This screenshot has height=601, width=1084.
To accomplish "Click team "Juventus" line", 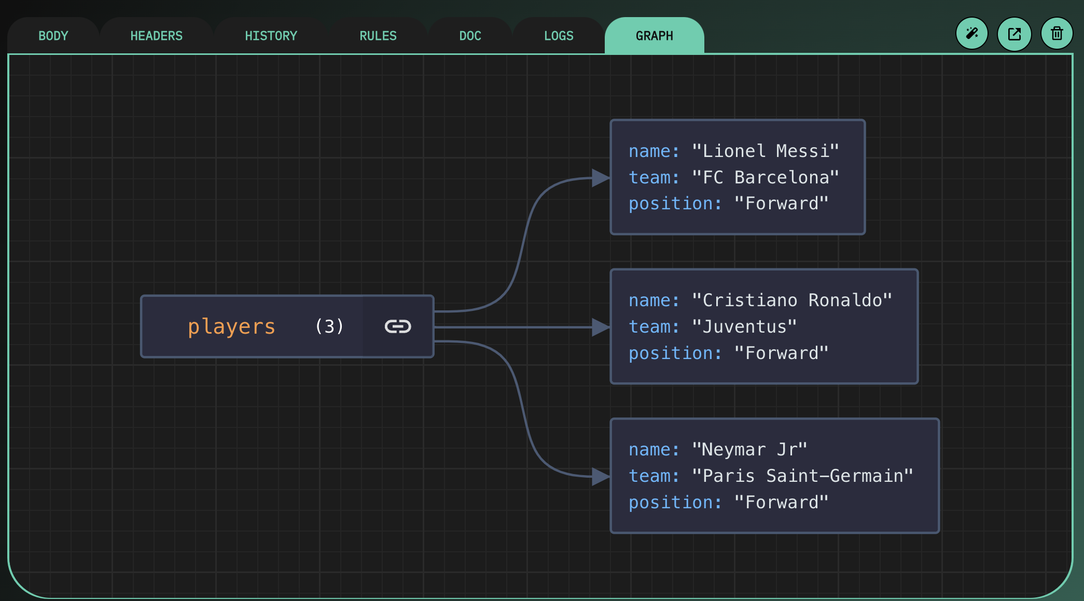I will click(x=713, y=326).
